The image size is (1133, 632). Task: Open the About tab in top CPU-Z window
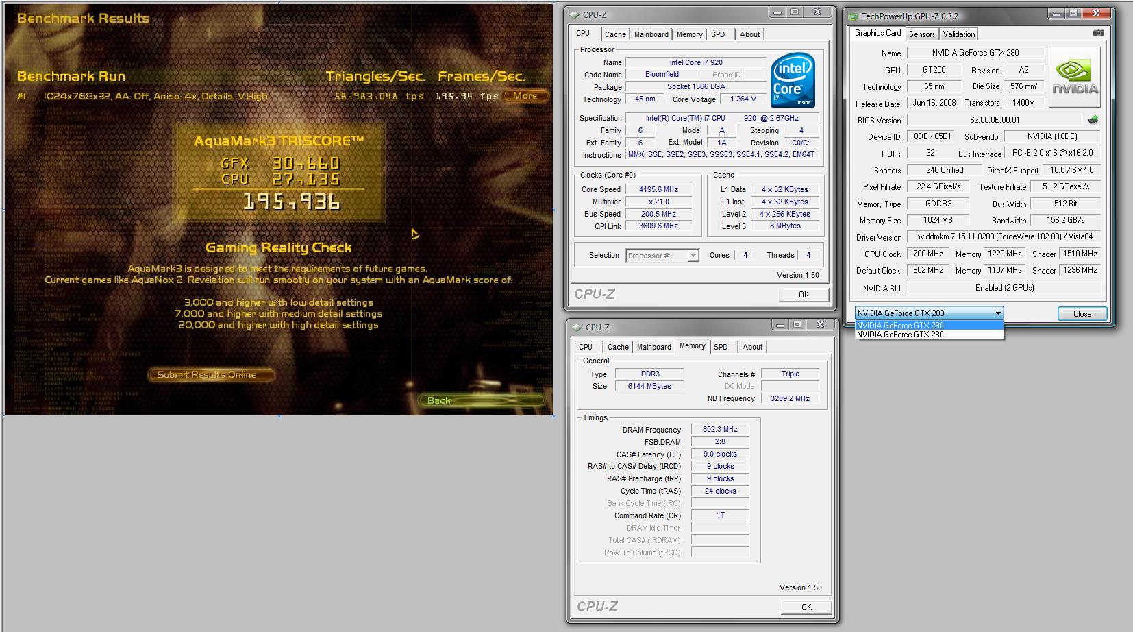tap(749, 34)
